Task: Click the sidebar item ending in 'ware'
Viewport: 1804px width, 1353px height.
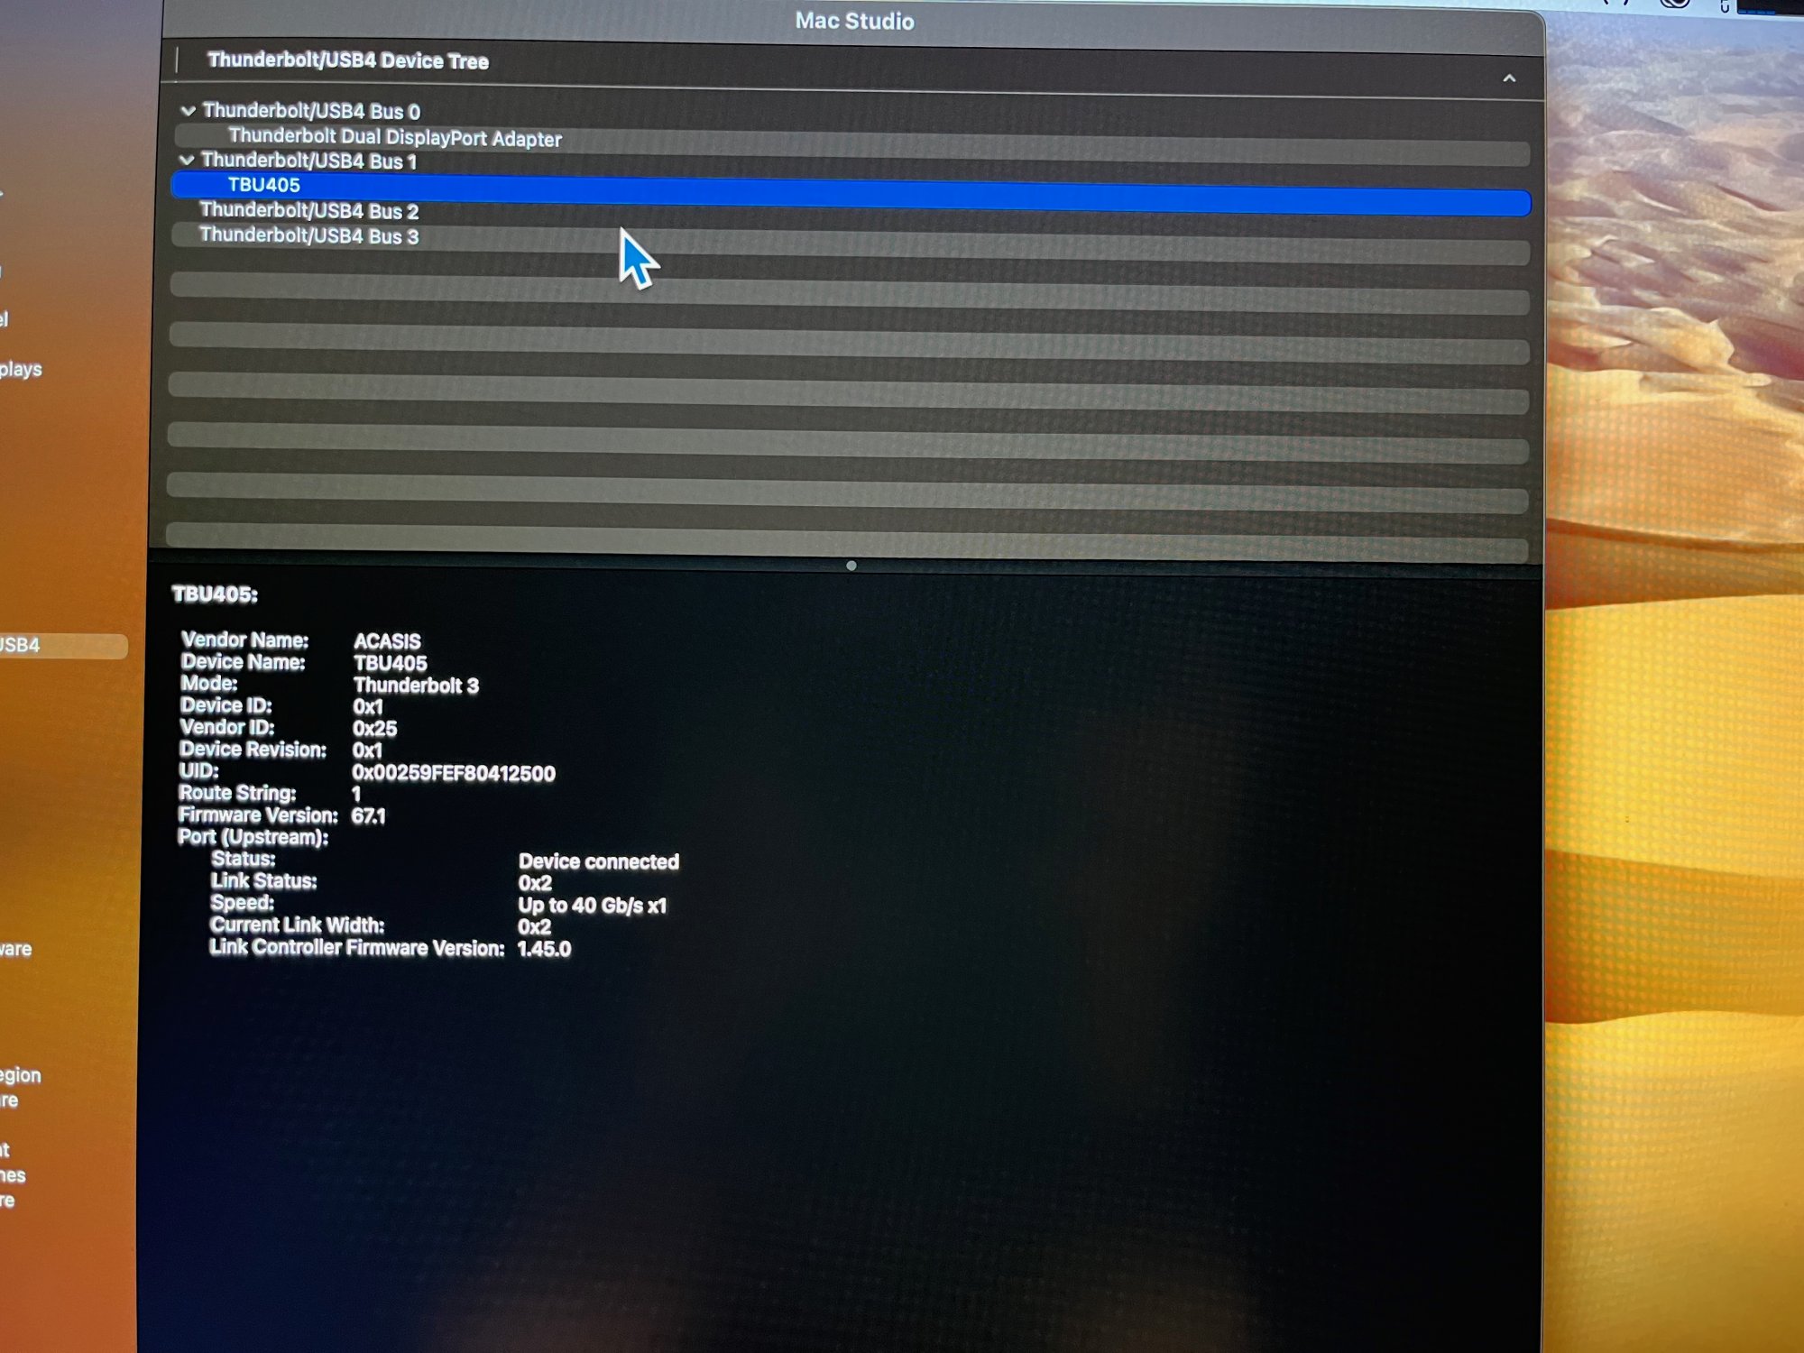Action: (x=16, y=949)
